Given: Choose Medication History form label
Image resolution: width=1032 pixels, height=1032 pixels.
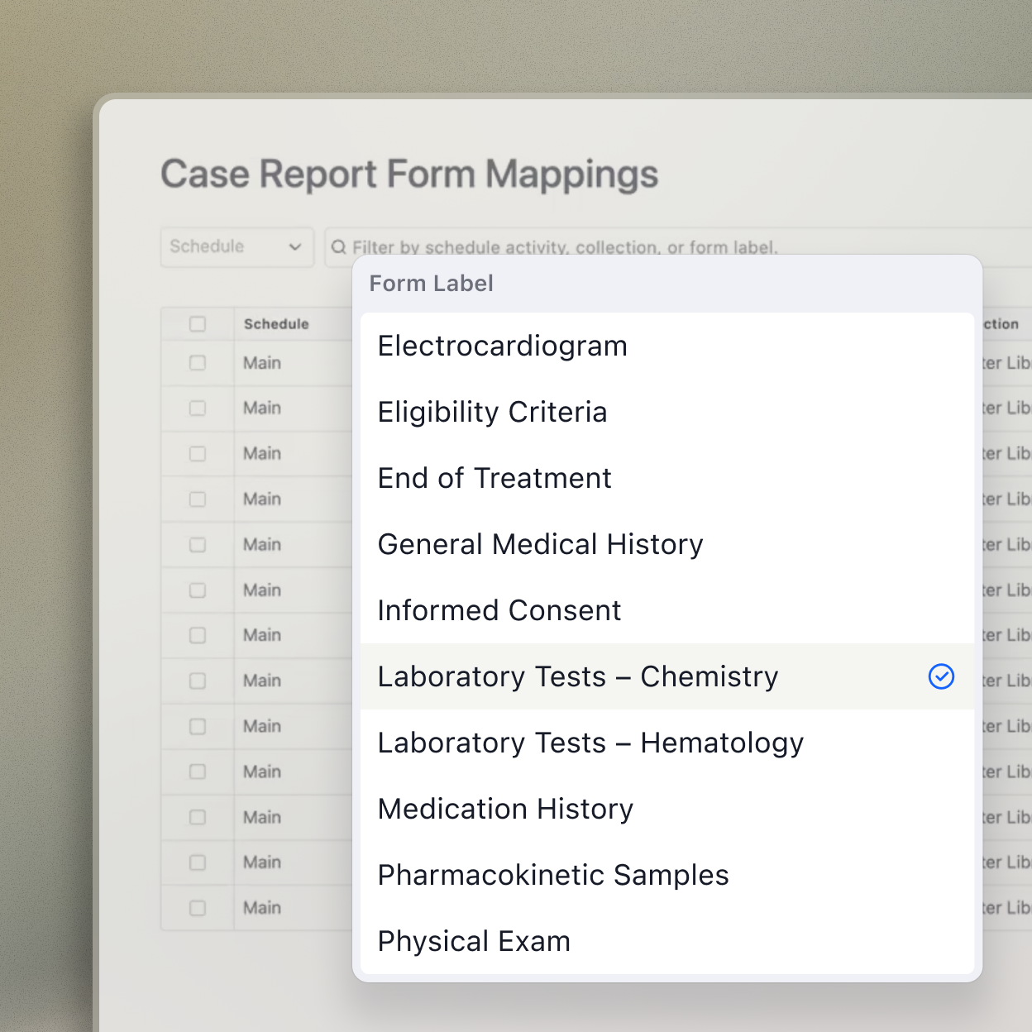Looking at the screenshot, I should 504,809.
